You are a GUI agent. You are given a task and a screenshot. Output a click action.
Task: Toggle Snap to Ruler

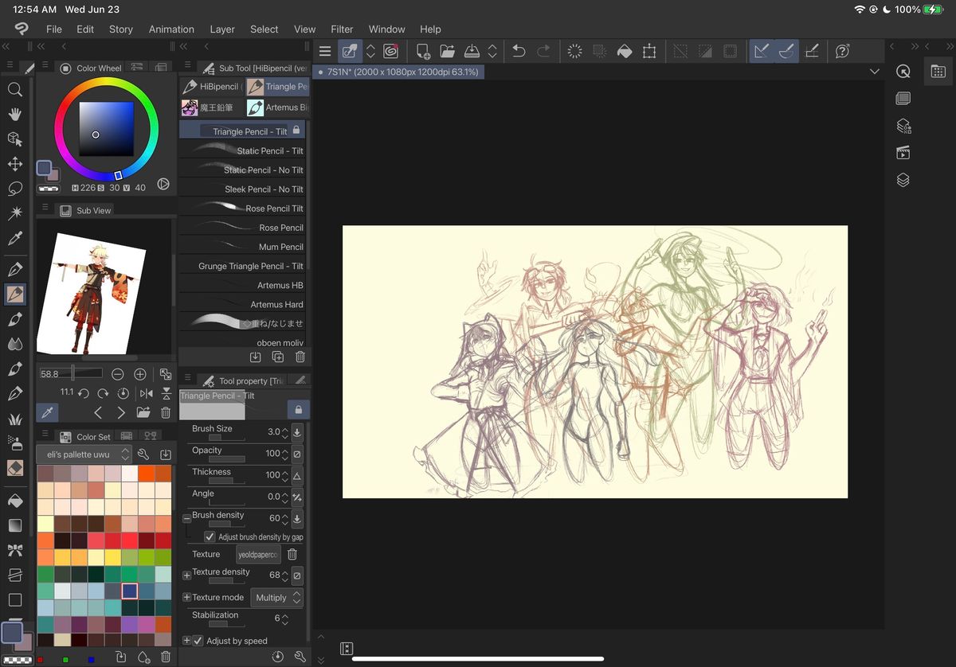(x=762, y=51)
